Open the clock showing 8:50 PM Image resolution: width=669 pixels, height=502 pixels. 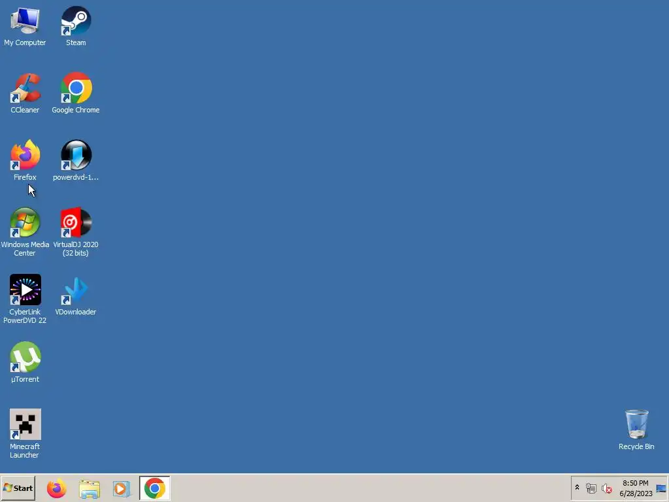pyautogui.click(x=636, y=488)
